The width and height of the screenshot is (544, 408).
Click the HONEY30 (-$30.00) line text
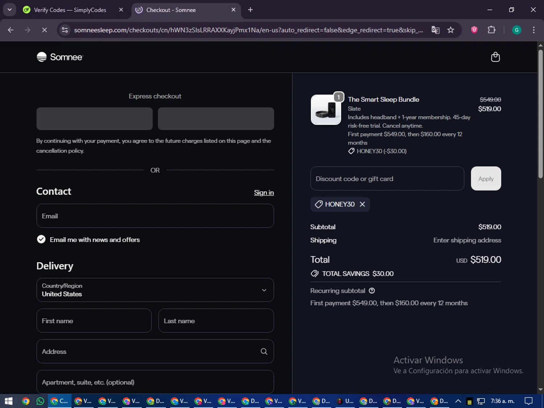click(381, 151)
